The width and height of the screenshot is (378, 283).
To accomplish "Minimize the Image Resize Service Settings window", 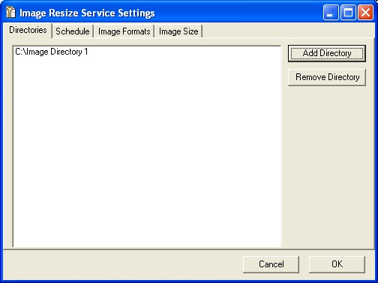I will [x=331, y=12].
